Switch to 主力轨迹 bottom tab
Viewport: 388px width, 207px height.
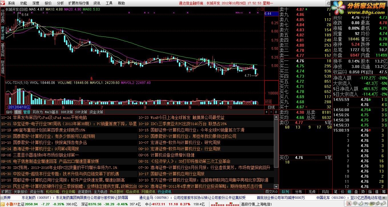point(100,192)
